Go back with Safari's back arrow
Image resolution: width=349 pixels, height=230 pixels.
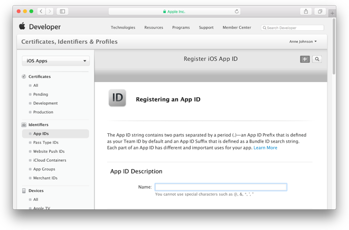point(41,11)
